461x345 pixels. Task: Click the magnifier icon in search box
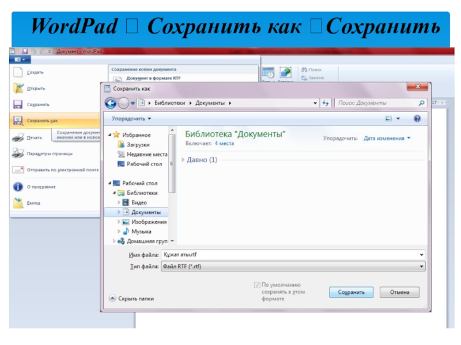pyautogui.click(x=422, y=103)
